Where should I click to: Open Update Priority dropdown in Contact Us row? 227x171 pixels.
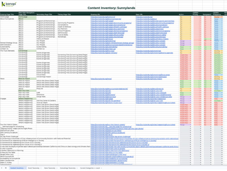coord(200,49)
